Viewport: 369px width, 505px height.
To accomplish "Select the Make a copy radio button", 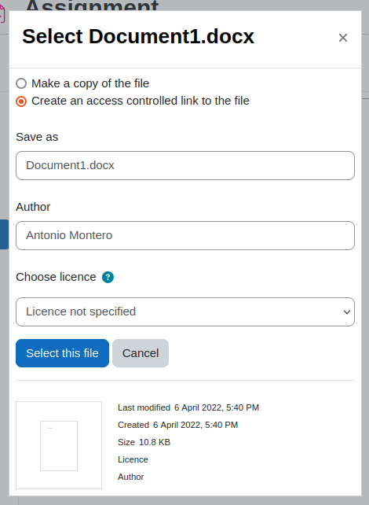I will pos(21,83).
